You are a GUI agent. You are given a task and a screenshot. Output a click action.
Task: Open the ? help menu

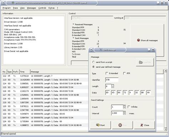[x=57, y=8]
